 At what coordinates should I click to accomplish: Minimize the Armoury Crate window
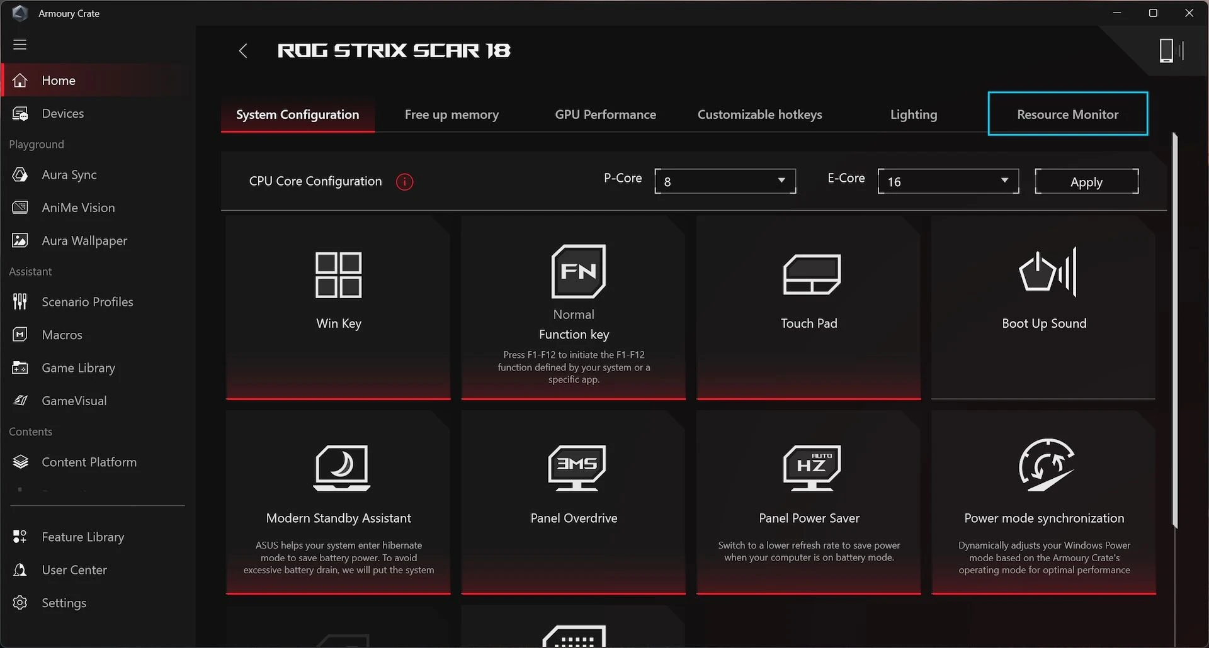pyautogui.click(x=1117, y=13)
